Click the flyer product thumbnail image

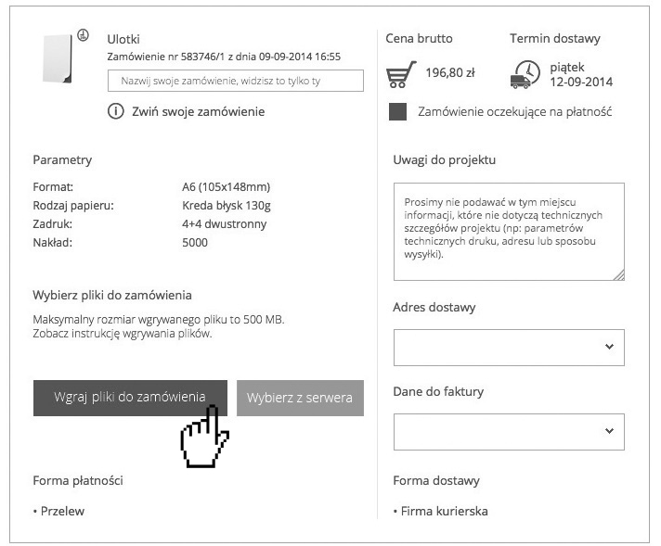click(58, 59)
